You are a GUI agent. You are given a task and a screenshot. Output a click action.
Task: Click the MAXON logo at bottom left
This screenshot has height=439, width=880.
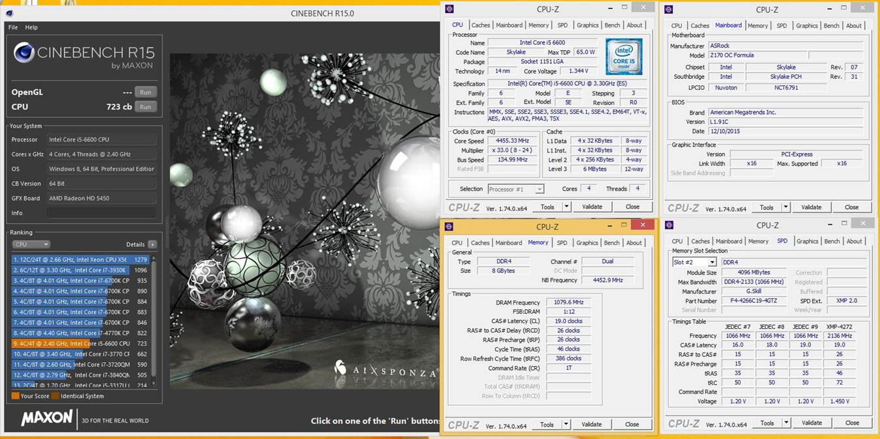[x=46, y=418]
